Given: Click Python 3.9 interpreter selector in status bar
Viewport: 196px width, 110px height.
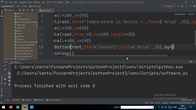Looking at the screenshot, I should (x=180, y=103).
